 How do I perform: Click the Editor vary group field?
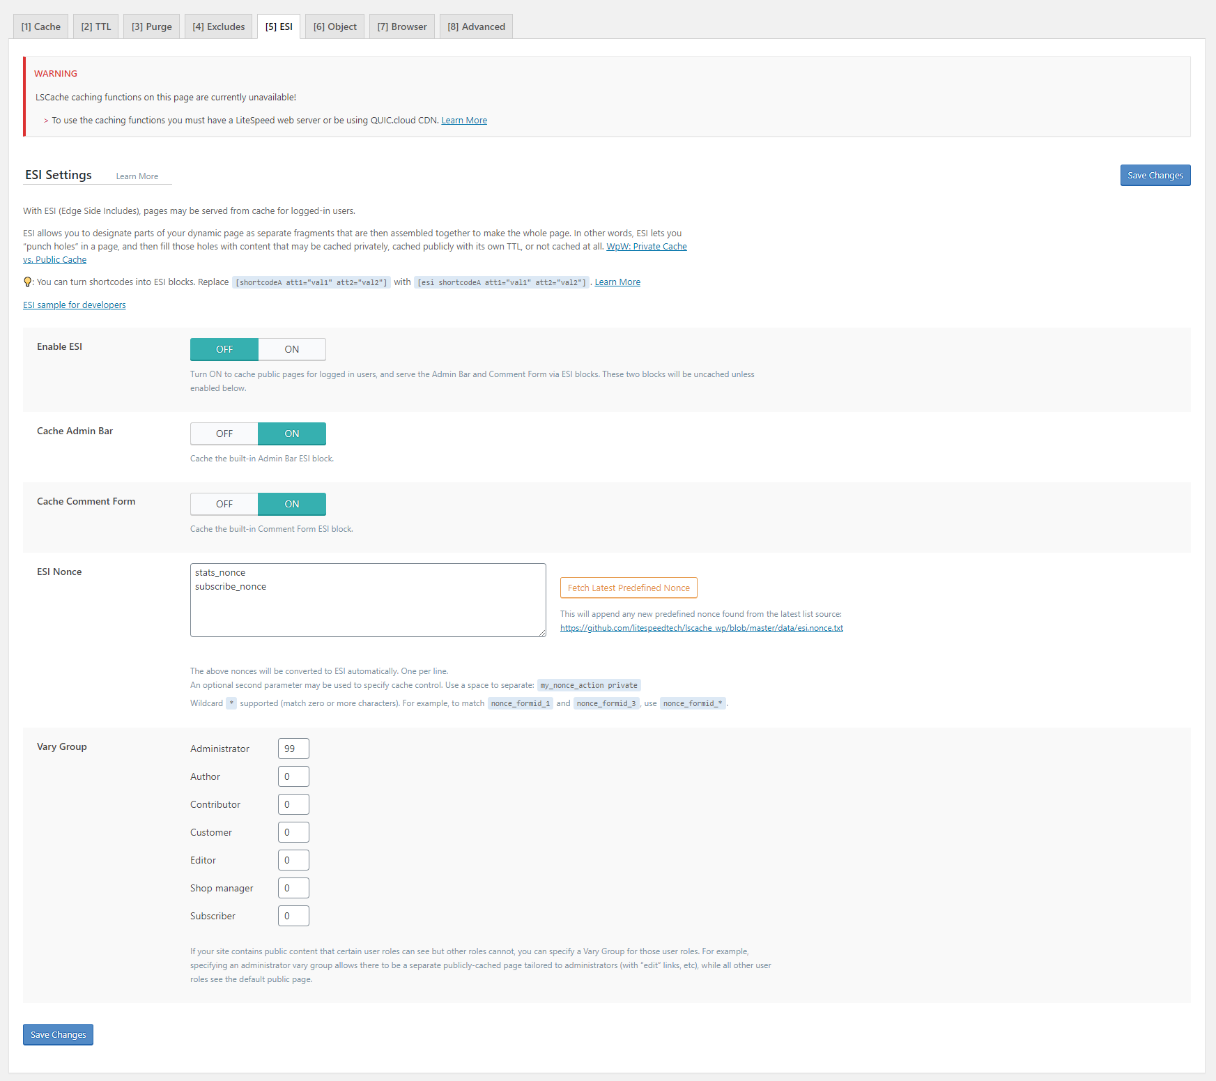tap(293, 860)
